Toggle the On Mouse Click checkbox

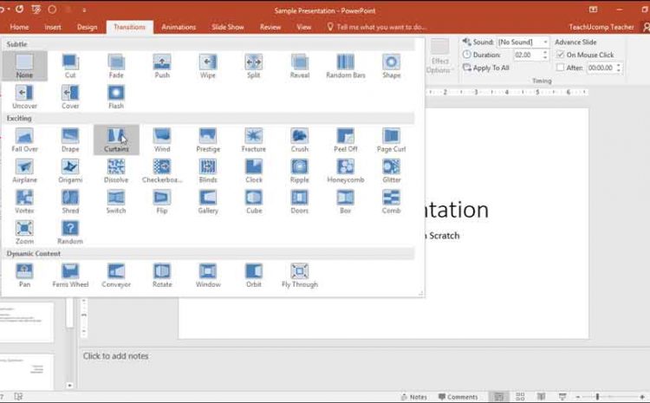click(x=560, y=55)
